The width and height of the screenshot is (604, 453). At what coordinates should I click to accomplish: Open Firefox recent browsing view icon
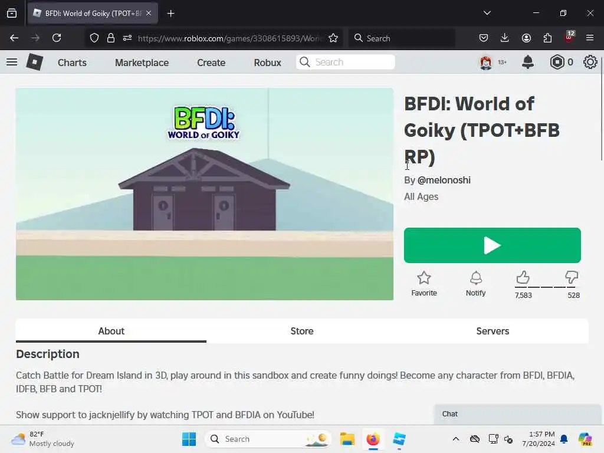[x=12, y=13]
